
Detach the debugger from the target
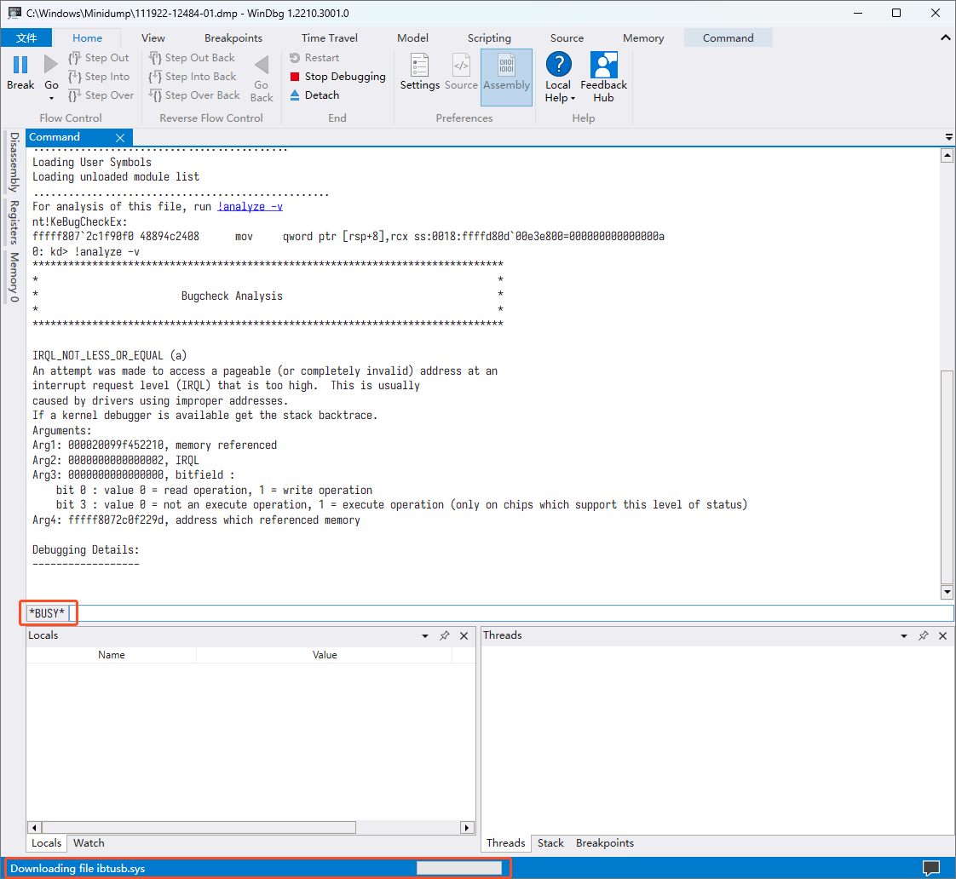(x=321, y=95)
